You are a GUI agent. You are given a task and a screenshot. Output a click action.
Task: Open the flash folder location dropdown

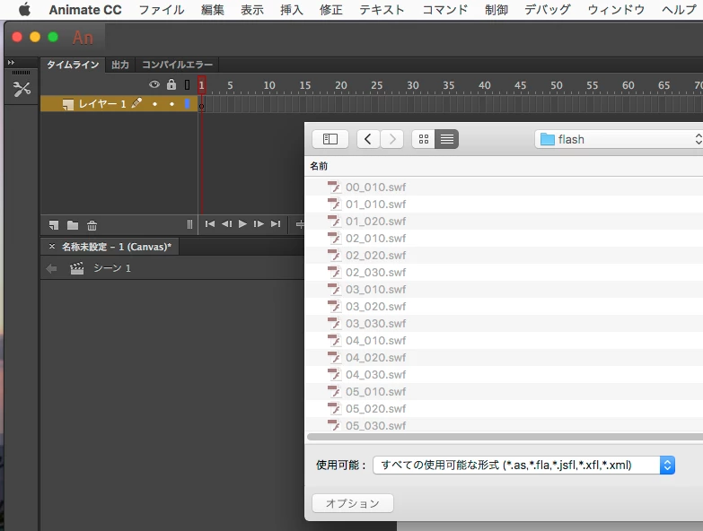pyautogui.click(x=619, y=139)
